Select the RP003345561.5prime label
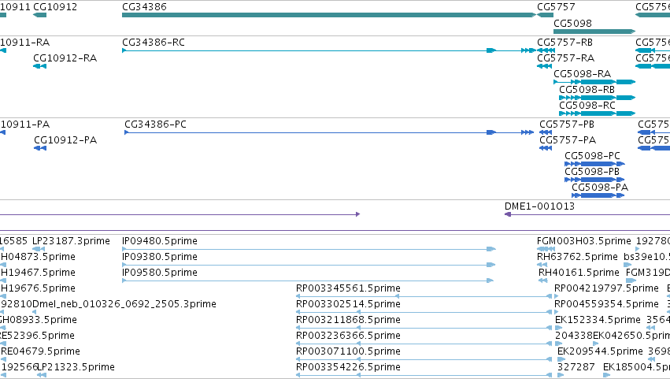Screen dimensions: 670x379 [x=348, y=288]
